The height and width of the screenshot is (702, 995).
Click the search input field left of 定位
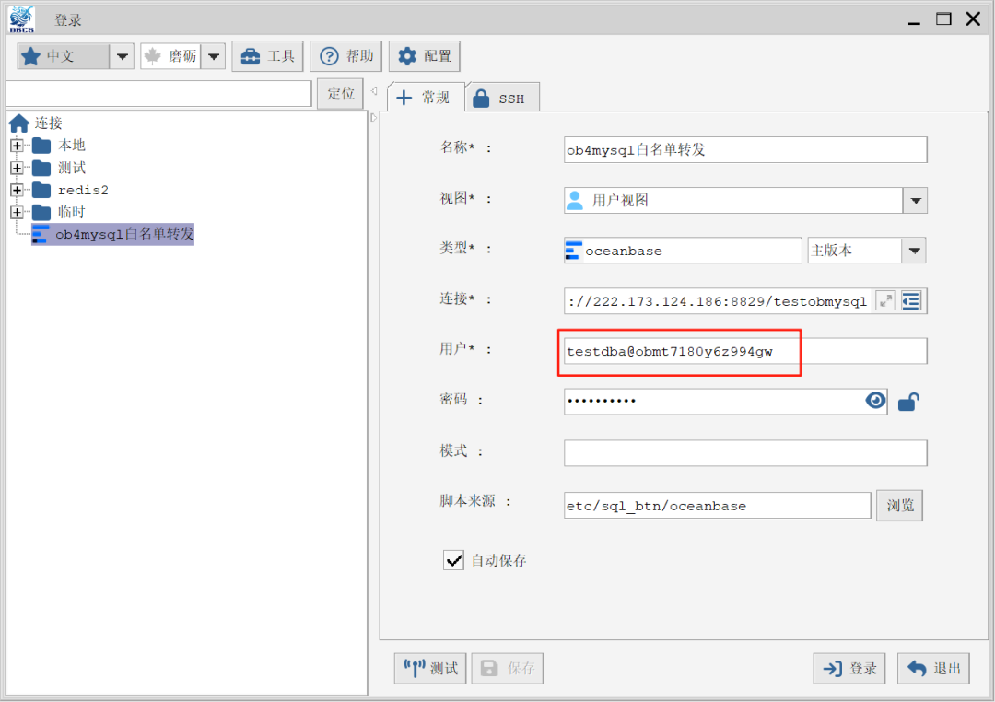point(158,93)
